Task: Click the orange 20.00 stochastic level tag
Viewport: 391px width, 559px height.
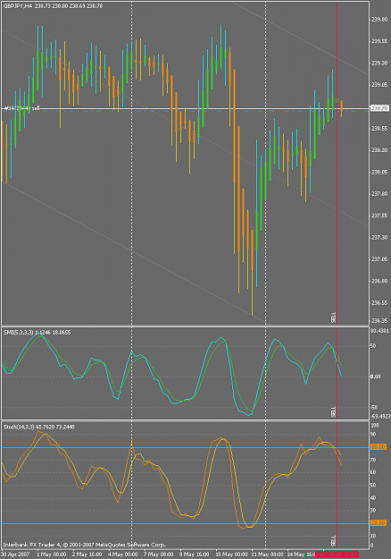Action: tap(379, 523)
